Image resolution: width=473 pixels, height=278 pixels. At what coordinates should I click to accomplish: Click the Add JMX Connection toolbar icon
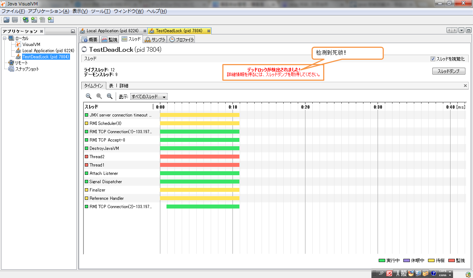click(x=34, y=20)
